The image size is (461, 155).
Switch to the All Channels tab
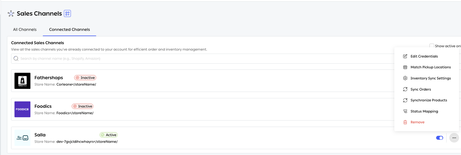click(x=25, y=30)
